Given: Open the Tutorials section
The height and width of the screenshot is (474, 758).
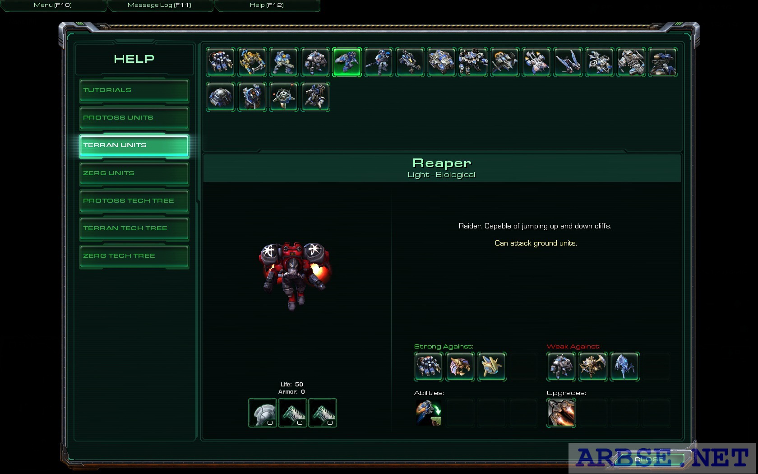Looking at the screenshot, I should (x=134, y=90).
